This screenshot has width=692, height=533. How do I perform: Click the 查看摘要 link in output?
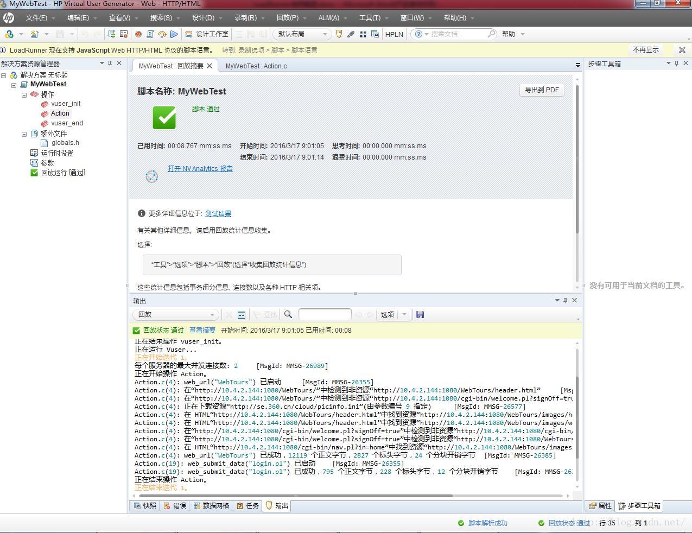tap(202, 331)
